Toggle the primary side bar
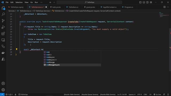The width and height of the screenshot is (171, 96). click(140, 2)
